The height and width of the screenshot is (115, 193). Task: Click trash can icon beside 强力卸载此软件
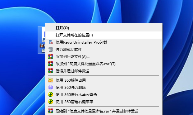click(x=51, y=49)
